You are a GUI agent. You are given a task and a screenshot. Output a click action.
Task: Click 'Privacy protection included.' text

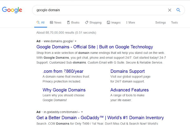(62, 81)
